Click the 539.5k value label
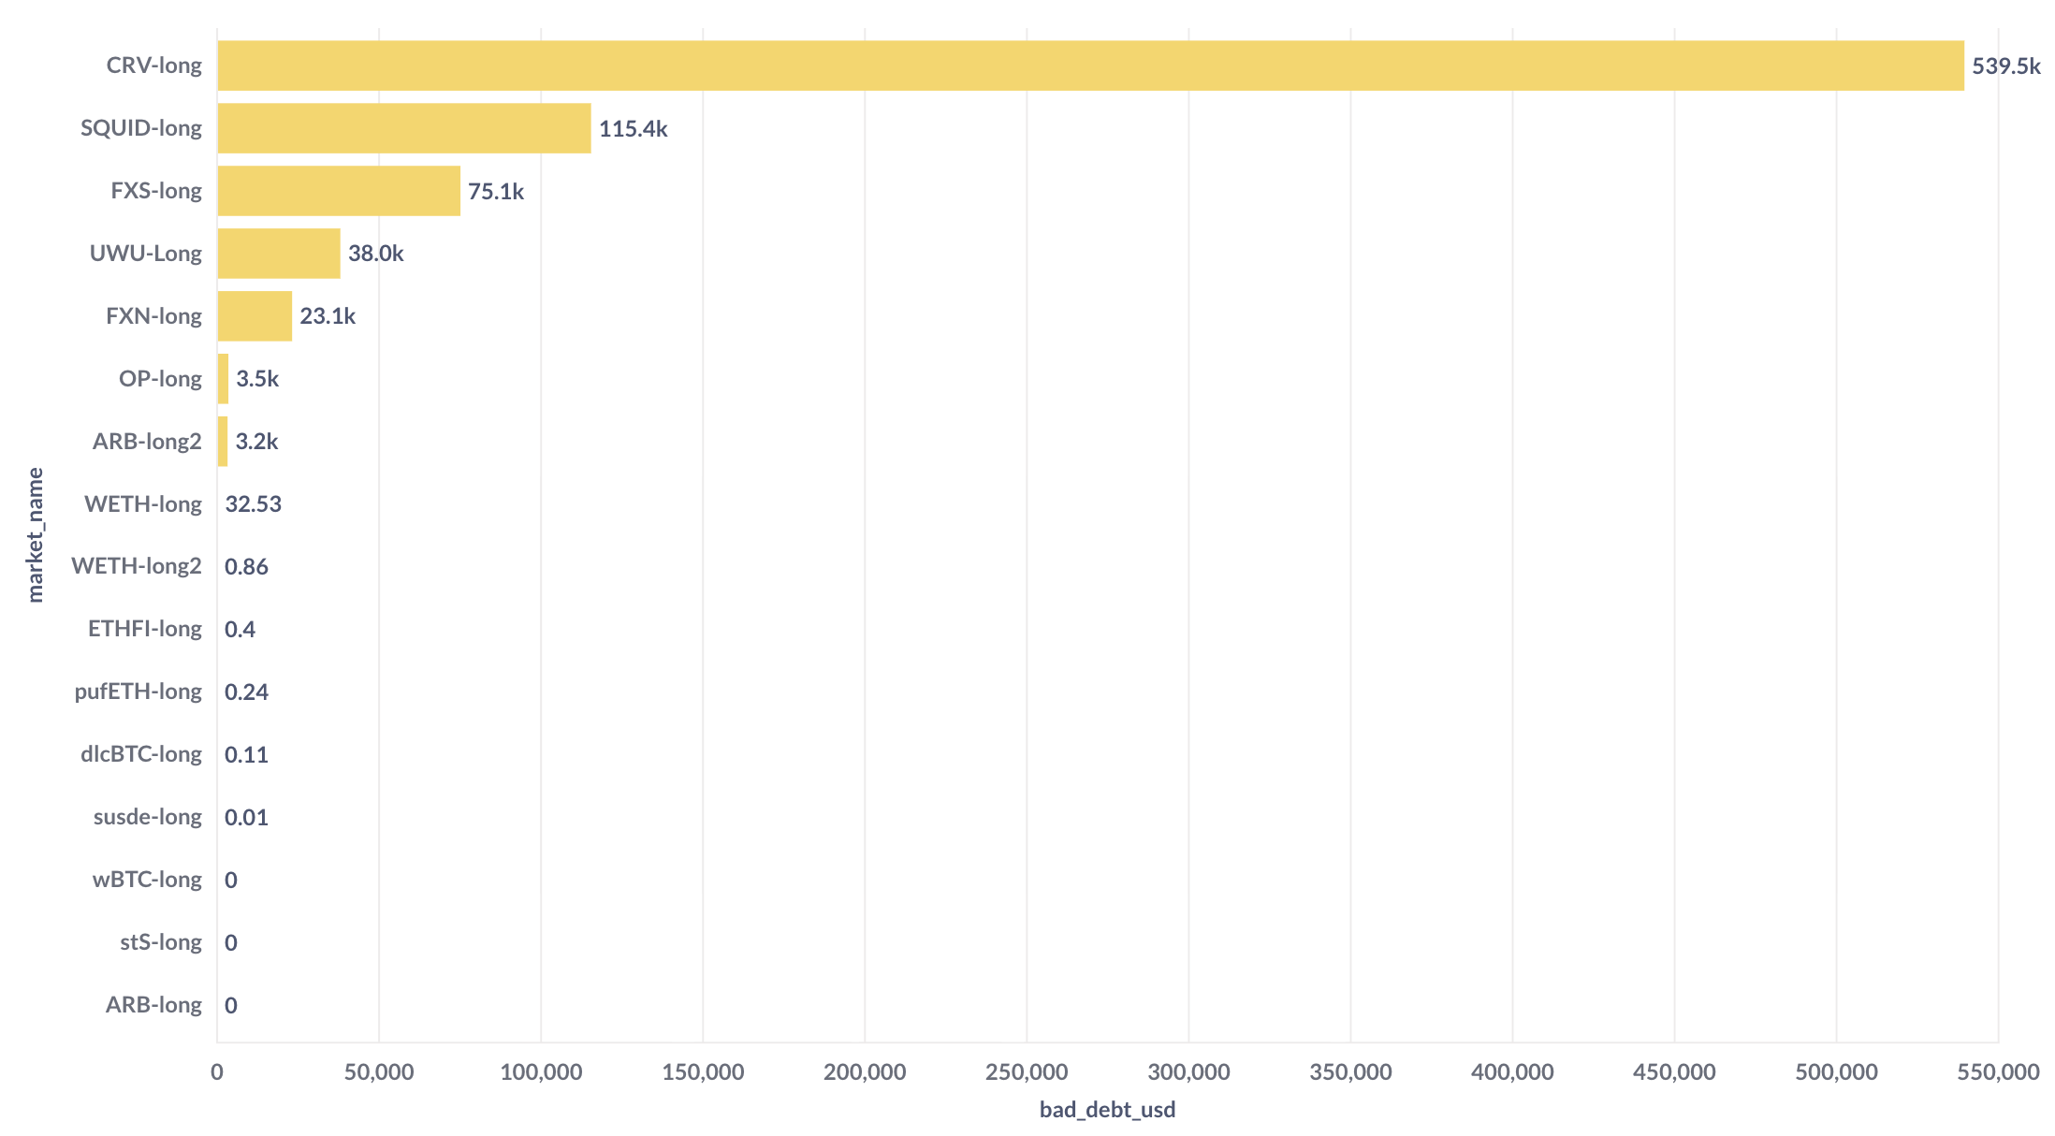The height and width of the screenshot is (1136, 2055). (x=2005, y=66)
